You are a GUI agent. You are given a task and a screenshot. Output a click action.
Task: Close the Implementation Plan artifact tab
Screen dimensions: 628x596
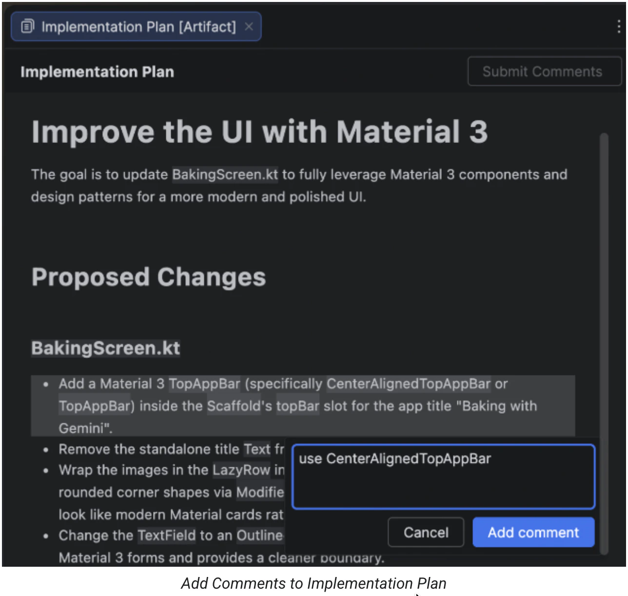pos(249,27)
